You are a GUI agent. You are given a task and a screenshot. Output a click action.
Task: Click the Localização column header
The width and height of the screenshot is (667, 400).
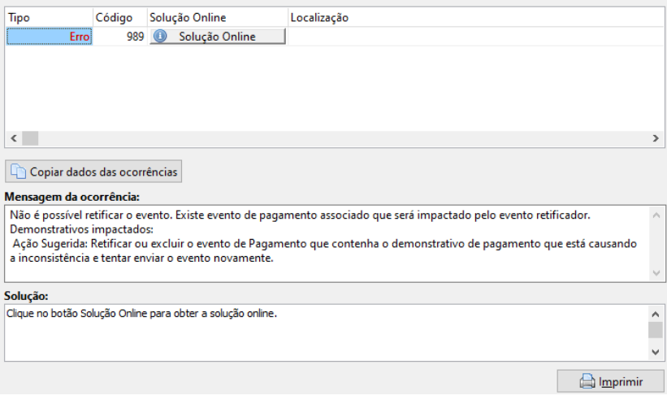point(475,17)
